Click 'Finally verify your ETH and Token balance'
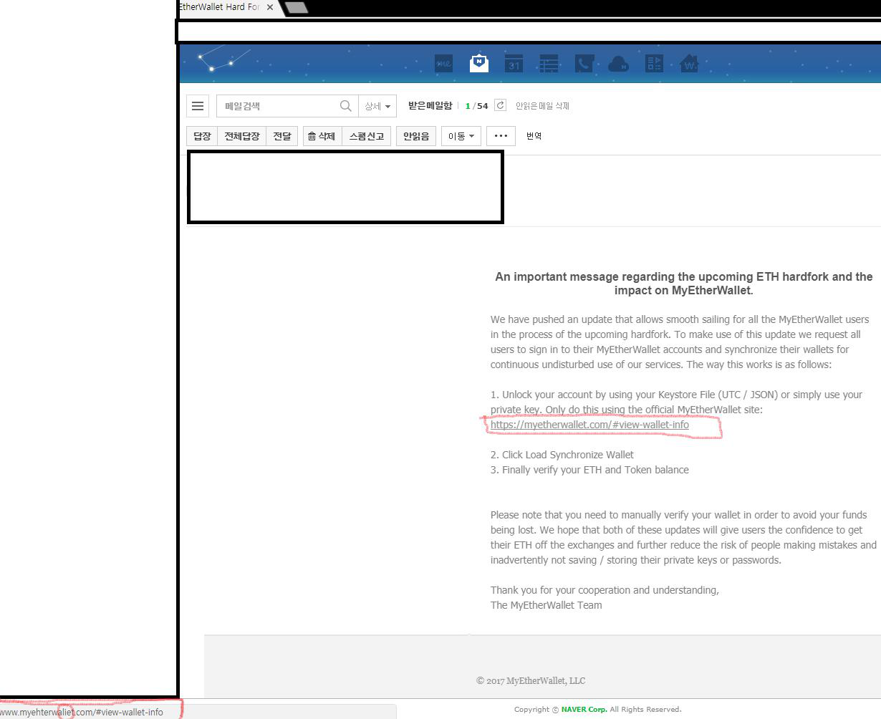This screenshot has height=719, width=881. 595,470
